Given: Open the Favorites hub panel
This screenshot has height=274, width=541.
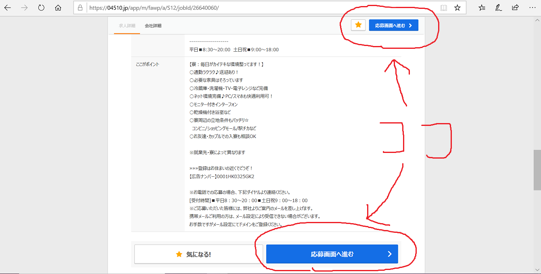Looking at the screenshot, I should [x=481, y=7].
